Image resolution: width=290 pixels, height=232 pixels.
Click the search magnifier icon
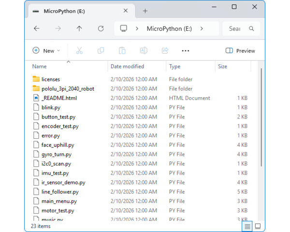[251, 29]
